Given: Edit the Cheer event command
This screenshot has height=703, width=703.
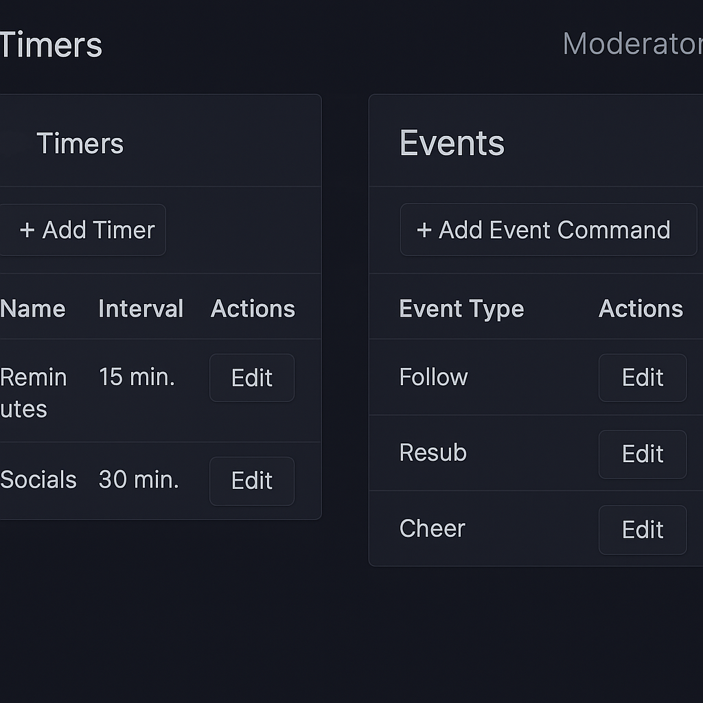Looking at the screenshot, I should (x=642, y=529).
